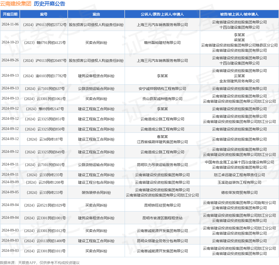
Task: Select the date 2024-11-06
Action: click(10, 24)
